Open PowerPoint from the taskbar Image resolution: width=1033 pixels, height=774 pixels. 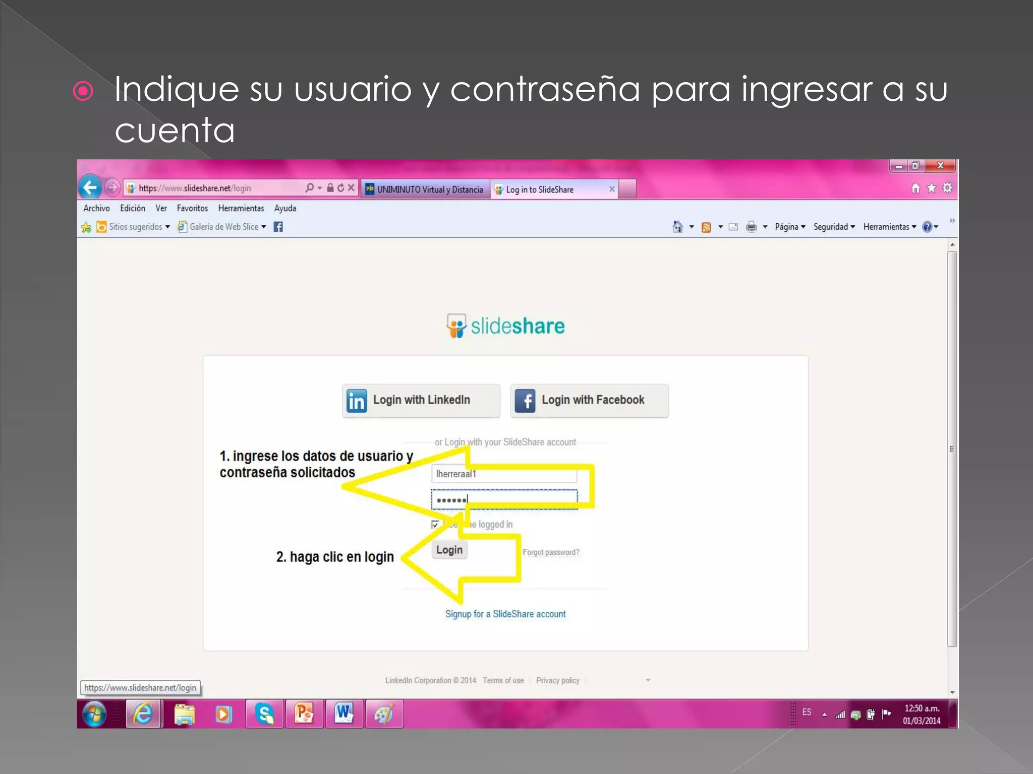point(304,714)
